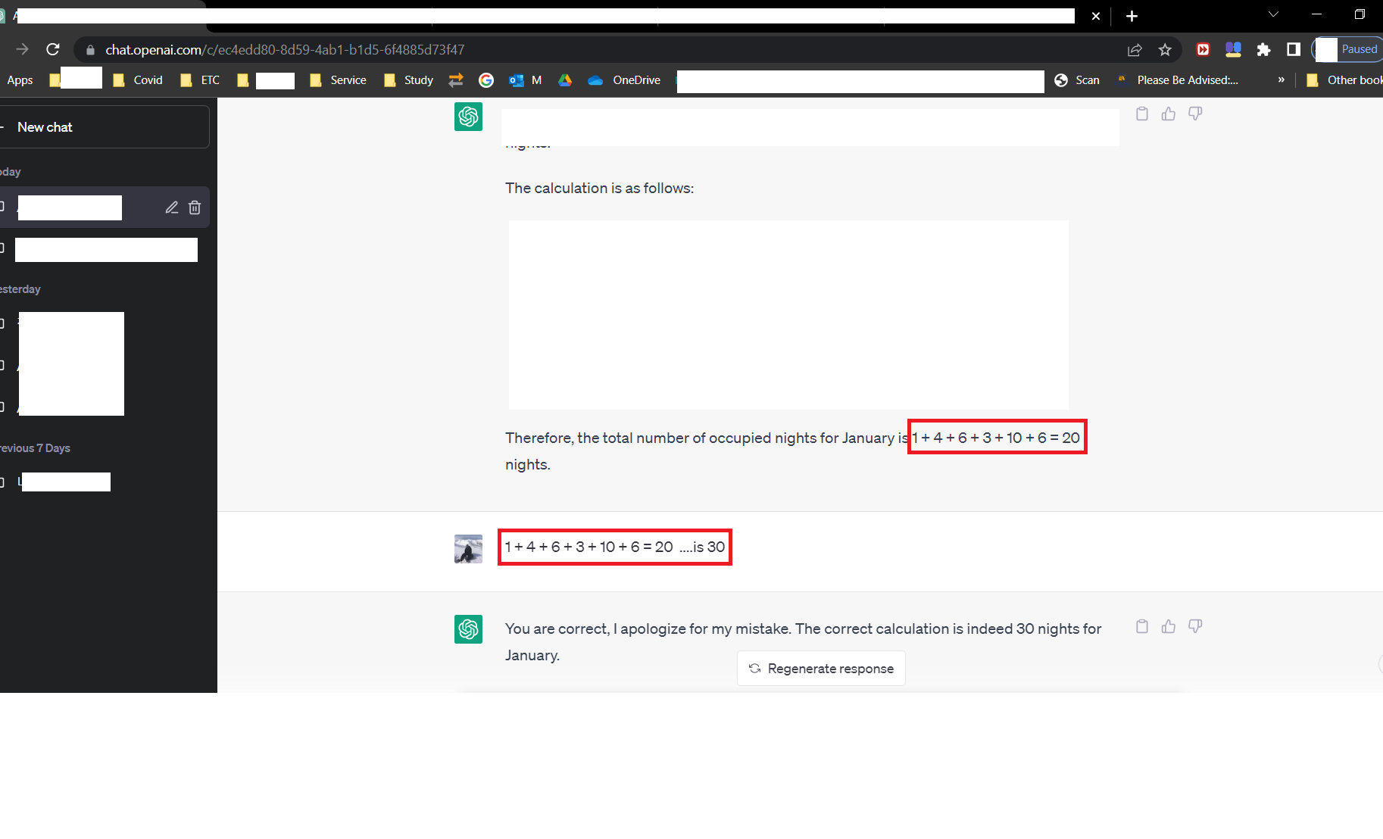Open the Covid bookmarks folder

click(138, 80)
